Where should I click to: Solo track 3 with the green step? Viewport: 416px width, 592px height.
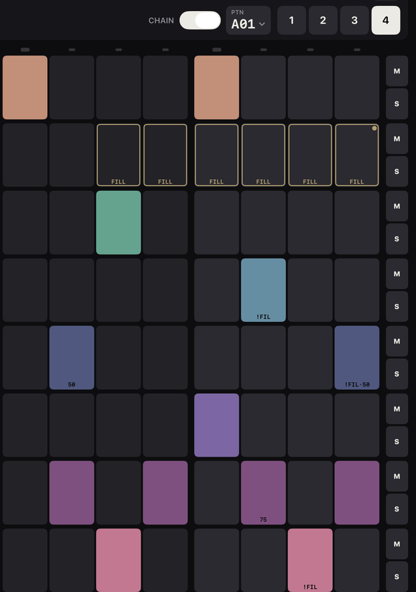tap(397, 239)
